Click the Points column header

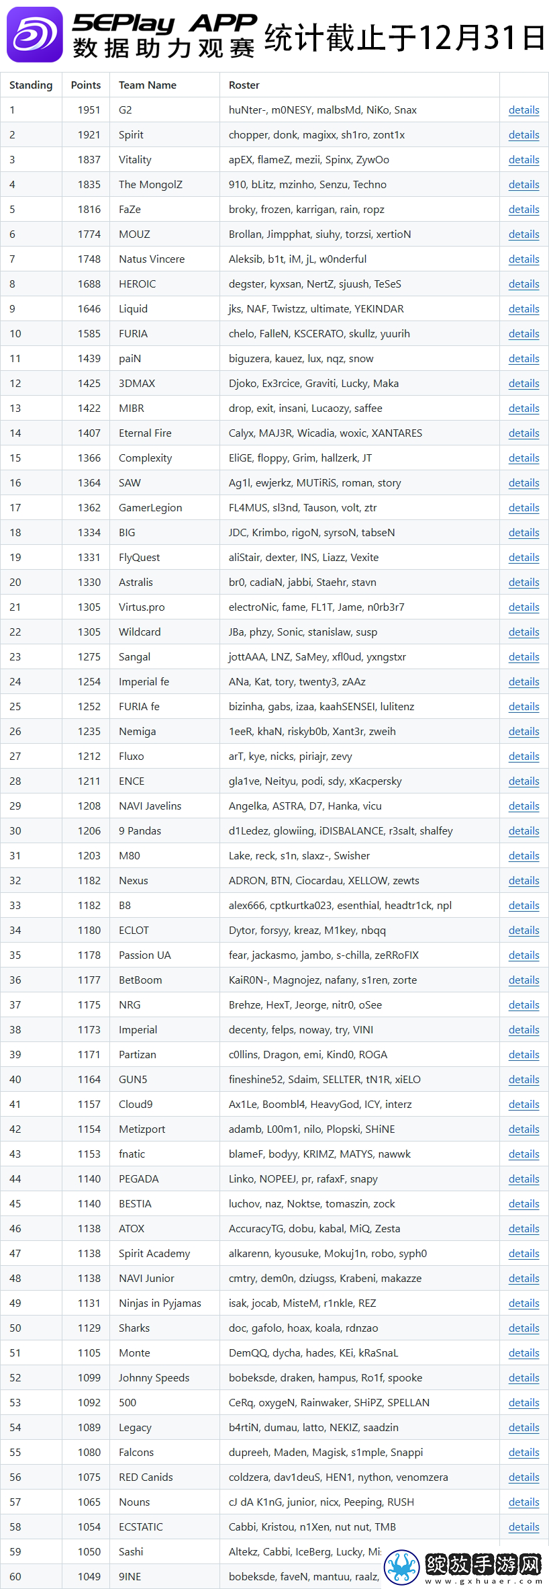pyautogui.click(x=86, y=85)
